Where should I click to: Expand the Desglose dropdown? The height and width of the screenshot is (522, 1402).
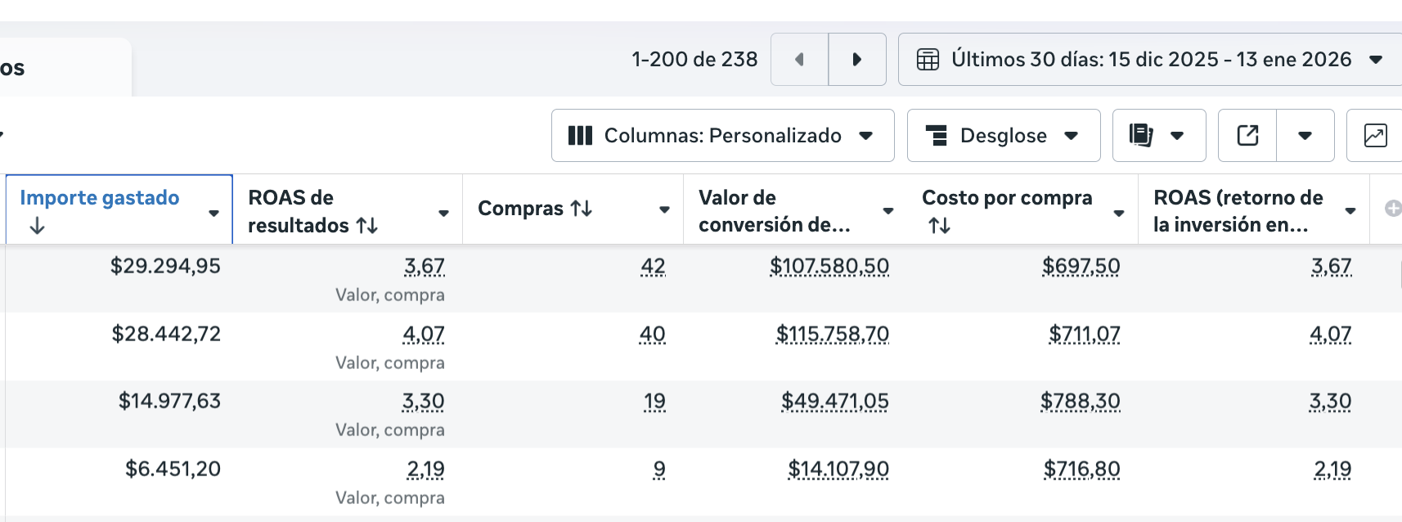point(1004,135)
